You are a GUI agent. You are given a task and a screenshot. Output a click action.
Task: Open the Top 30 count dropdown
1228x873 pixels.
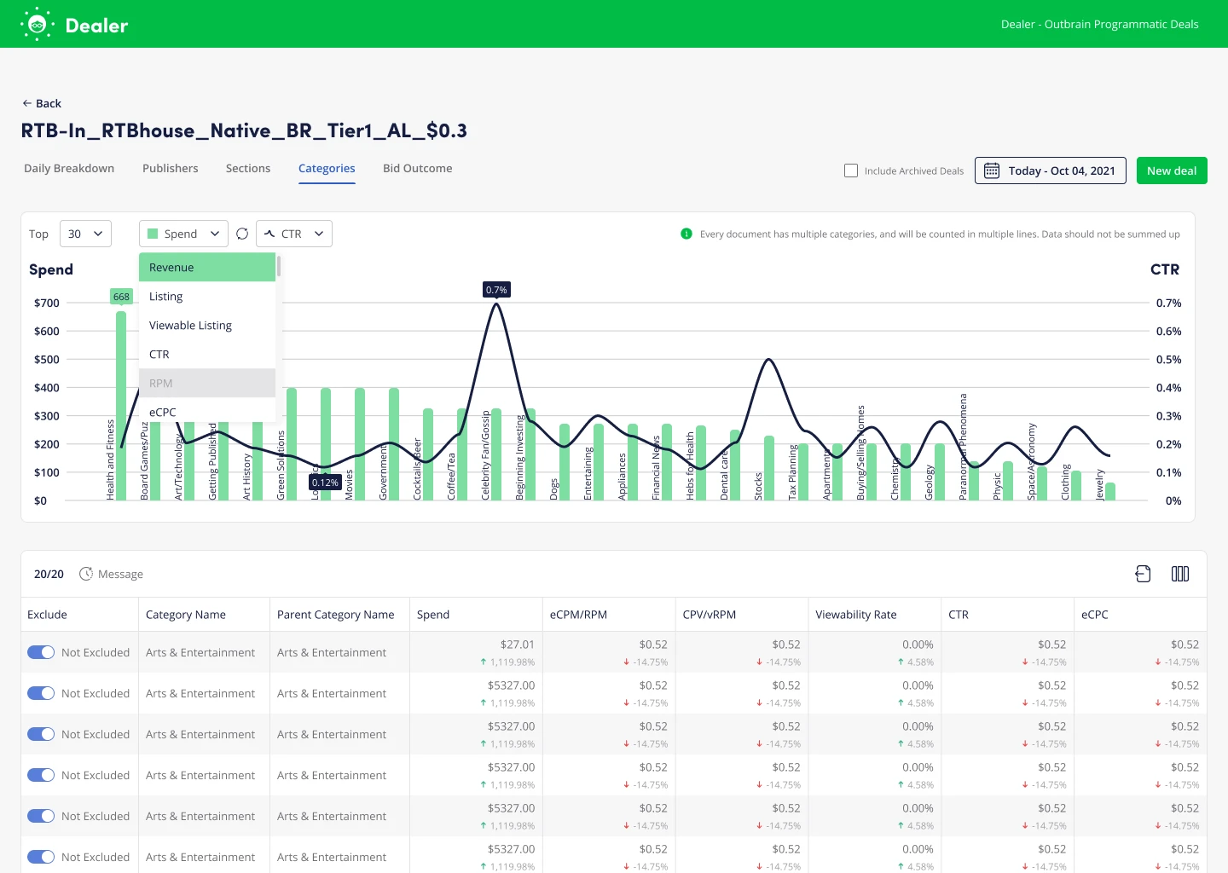point(85,234)
